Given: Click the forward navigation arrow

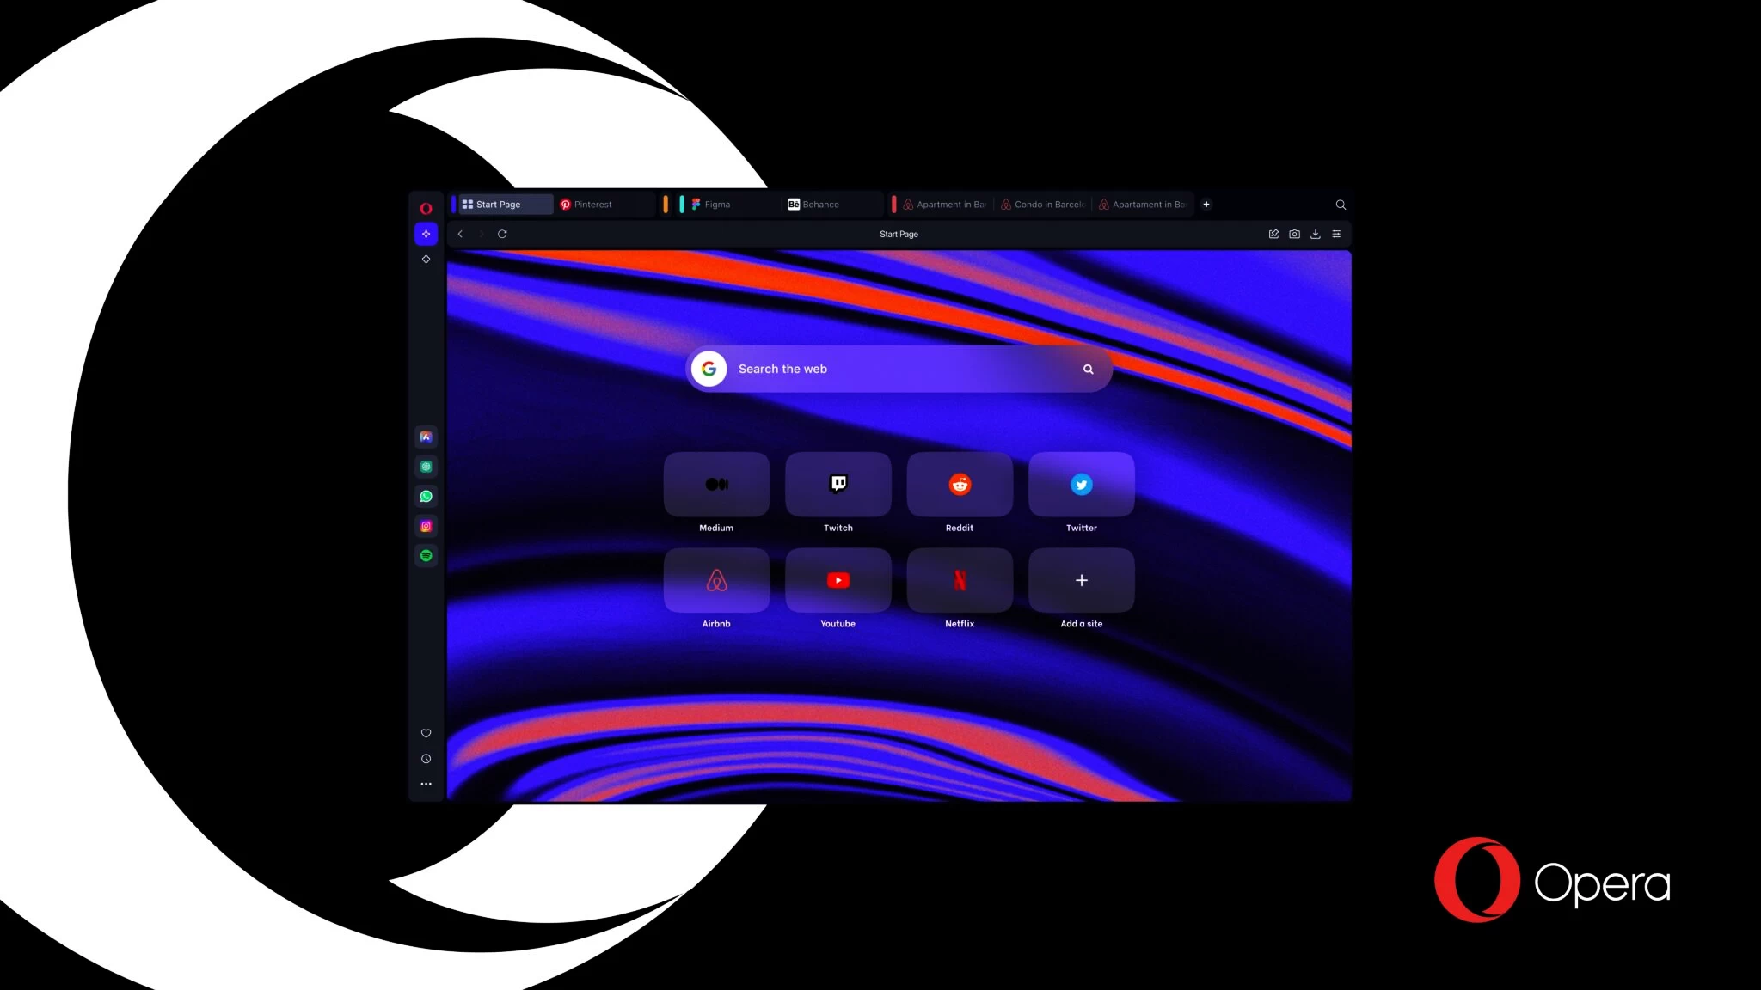Looking at the screenshot, I should tap(481, 234).
